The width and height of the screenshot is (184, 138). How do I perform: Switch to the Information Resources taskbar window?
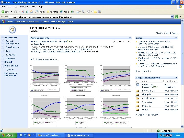coord(79,135)
